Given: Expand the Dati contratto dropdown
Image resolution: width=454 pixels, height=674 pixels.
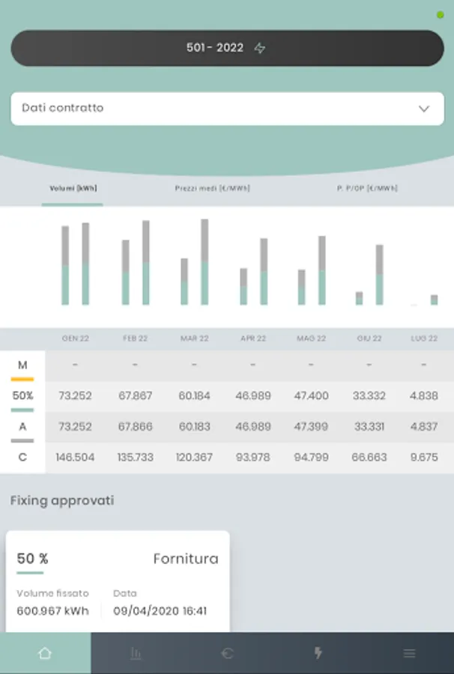Looking at the screenshot, I should pos(227,109).
